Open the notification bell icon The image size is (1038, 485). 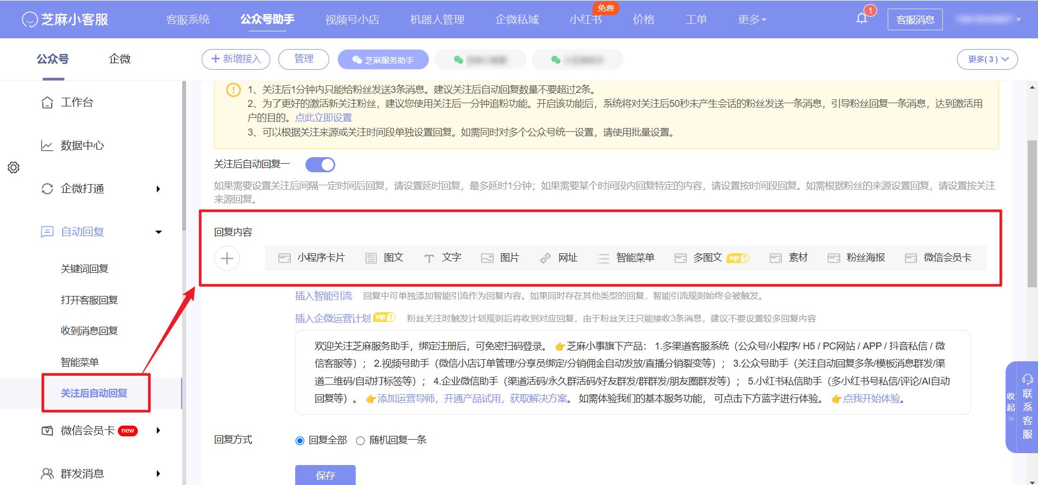click(862, 18)
